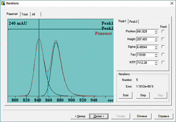Tick the Fixed checkbox for NTP
Image resolution: width=176 pixels, height=122 pixels.
(x=163, y=62)
